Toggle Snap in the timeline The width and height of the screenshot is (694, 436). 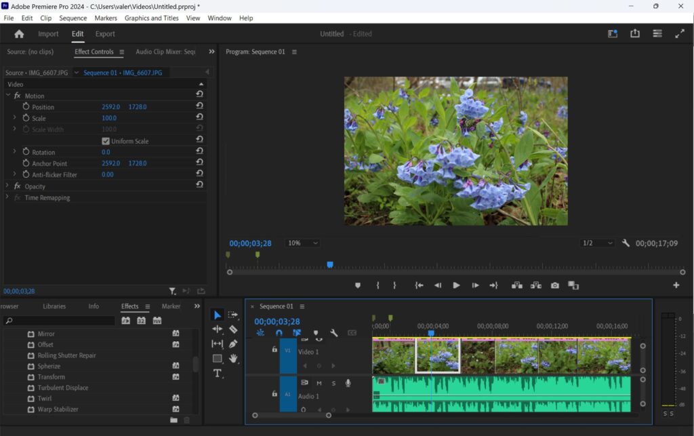pyautogui.click(x=279, y=332)
